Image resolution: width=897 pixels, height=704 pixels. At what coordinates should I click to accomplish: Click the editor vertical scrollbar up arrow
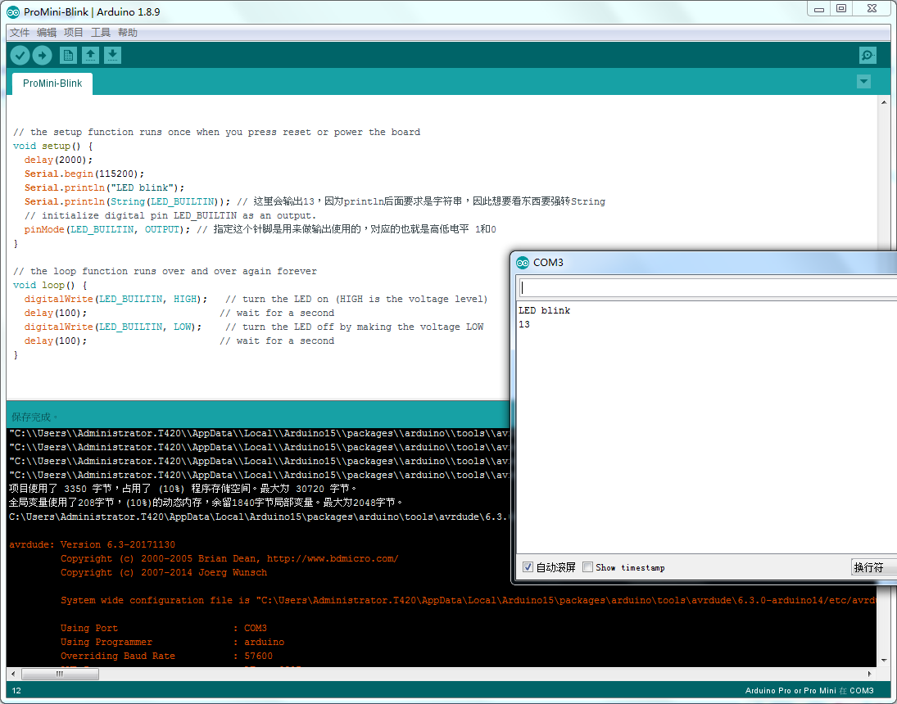(x=885, y=102)
